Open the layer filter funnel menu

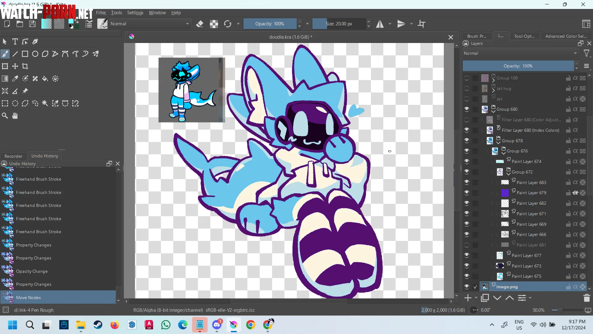587,54
